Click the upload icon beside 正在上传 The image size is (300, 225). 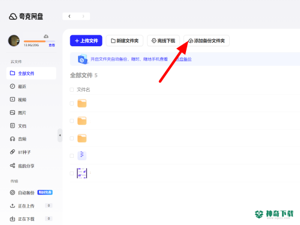13,206
